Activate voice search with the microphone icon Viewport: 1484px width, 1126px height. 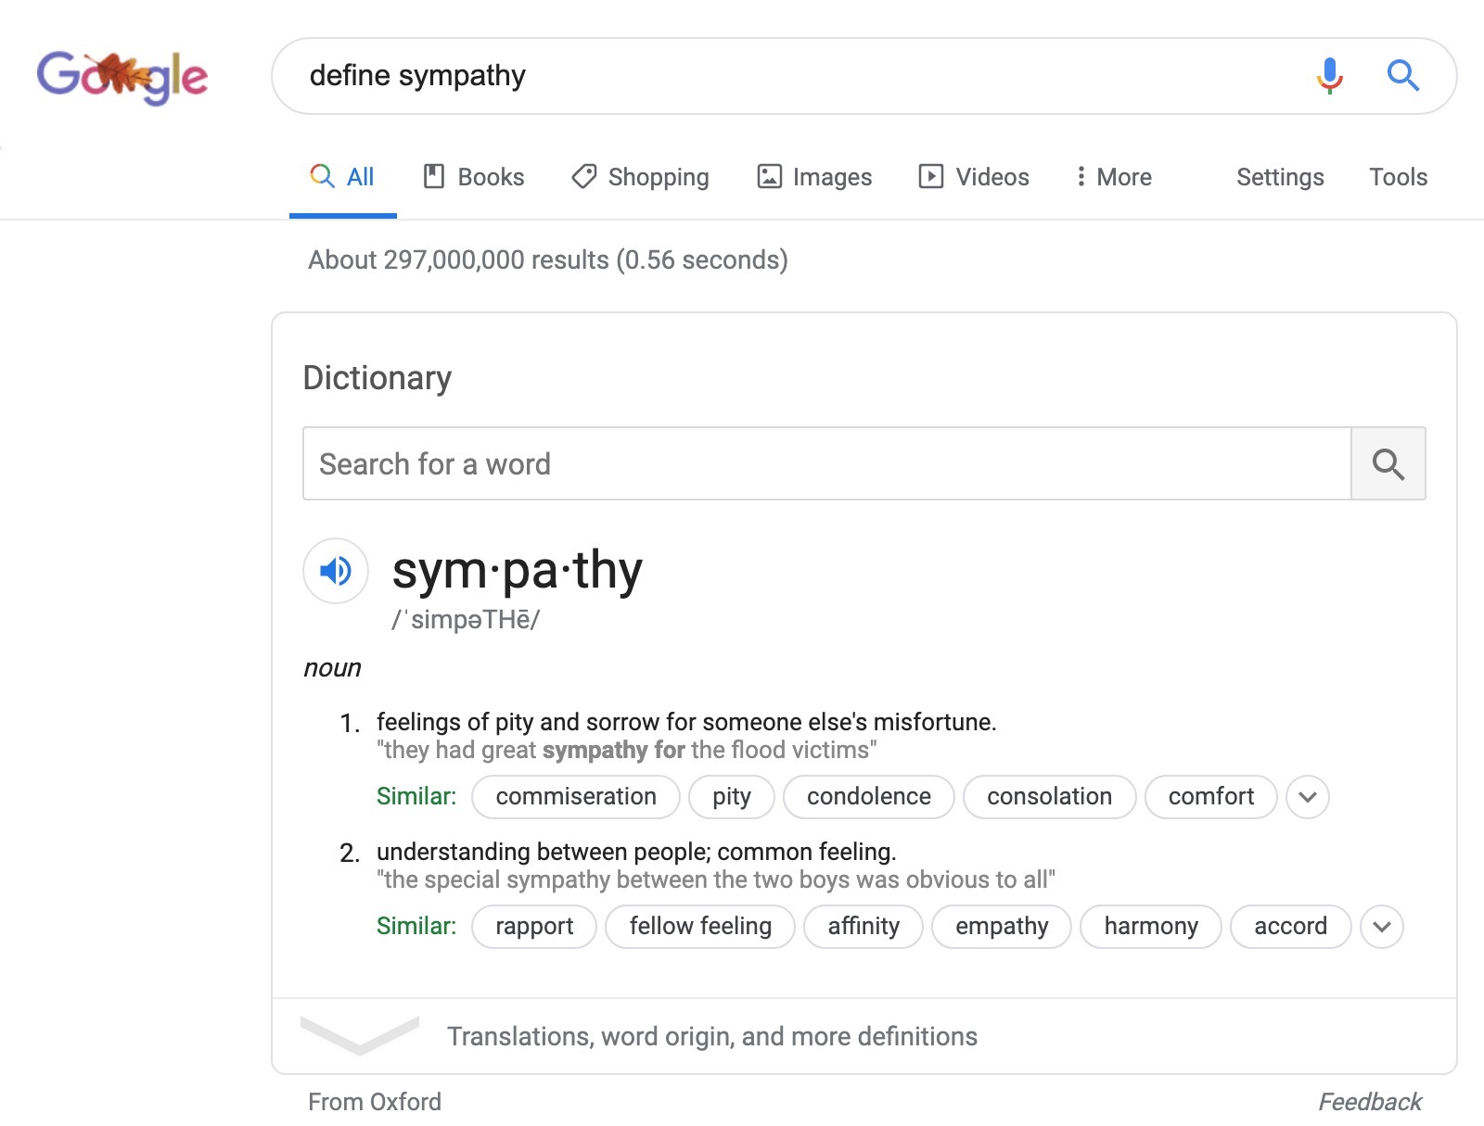tap(1329, 76)
